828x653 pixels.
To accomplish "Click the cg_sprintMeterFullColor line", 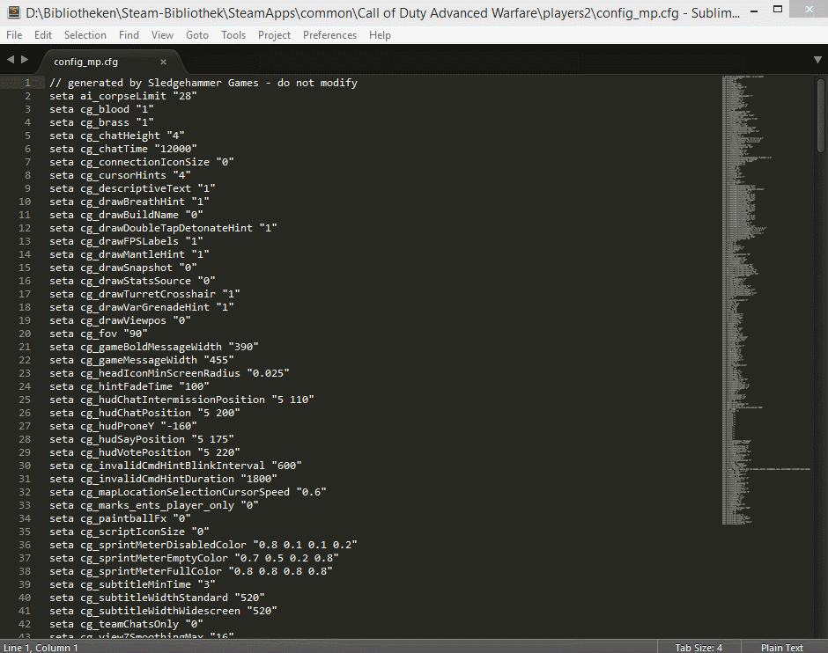I will tap(191, 571).
